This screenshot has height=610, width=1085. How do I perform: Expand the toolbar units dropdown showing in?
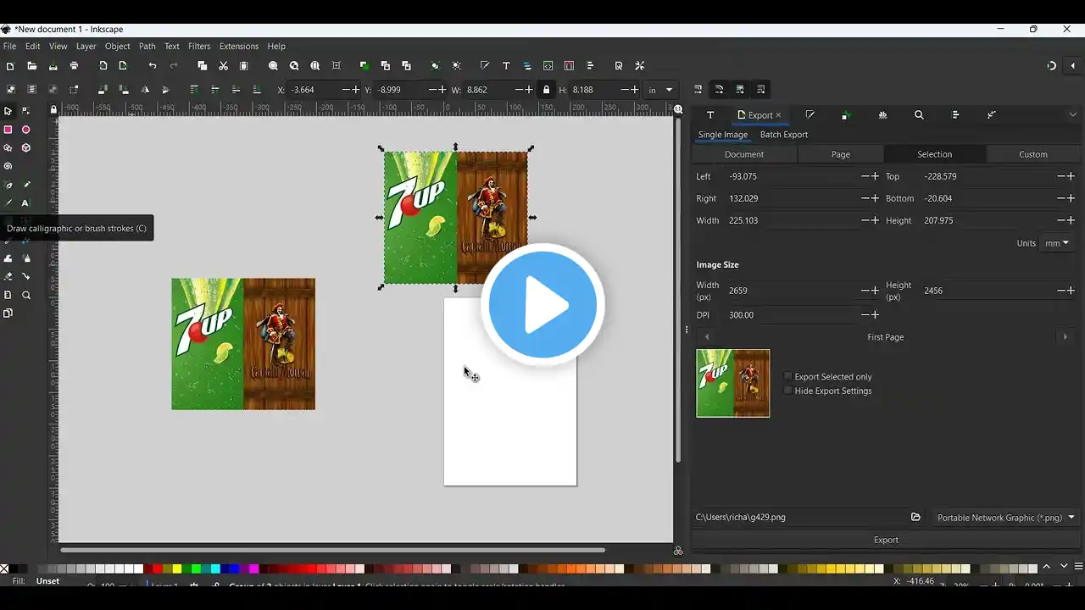pos(661,90)
